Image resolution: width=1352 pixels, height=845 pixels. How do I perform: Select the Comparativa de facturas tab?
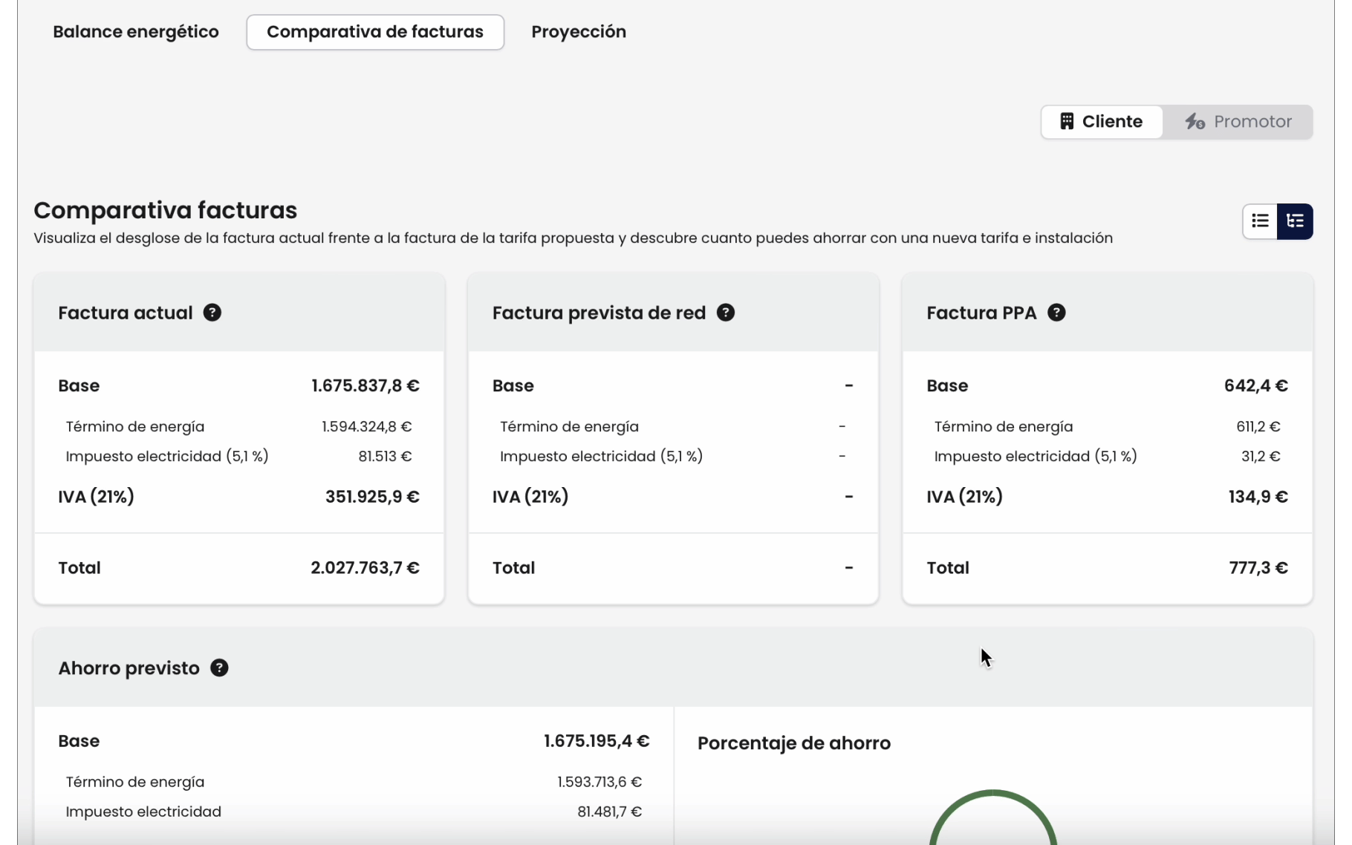(375, 32)
